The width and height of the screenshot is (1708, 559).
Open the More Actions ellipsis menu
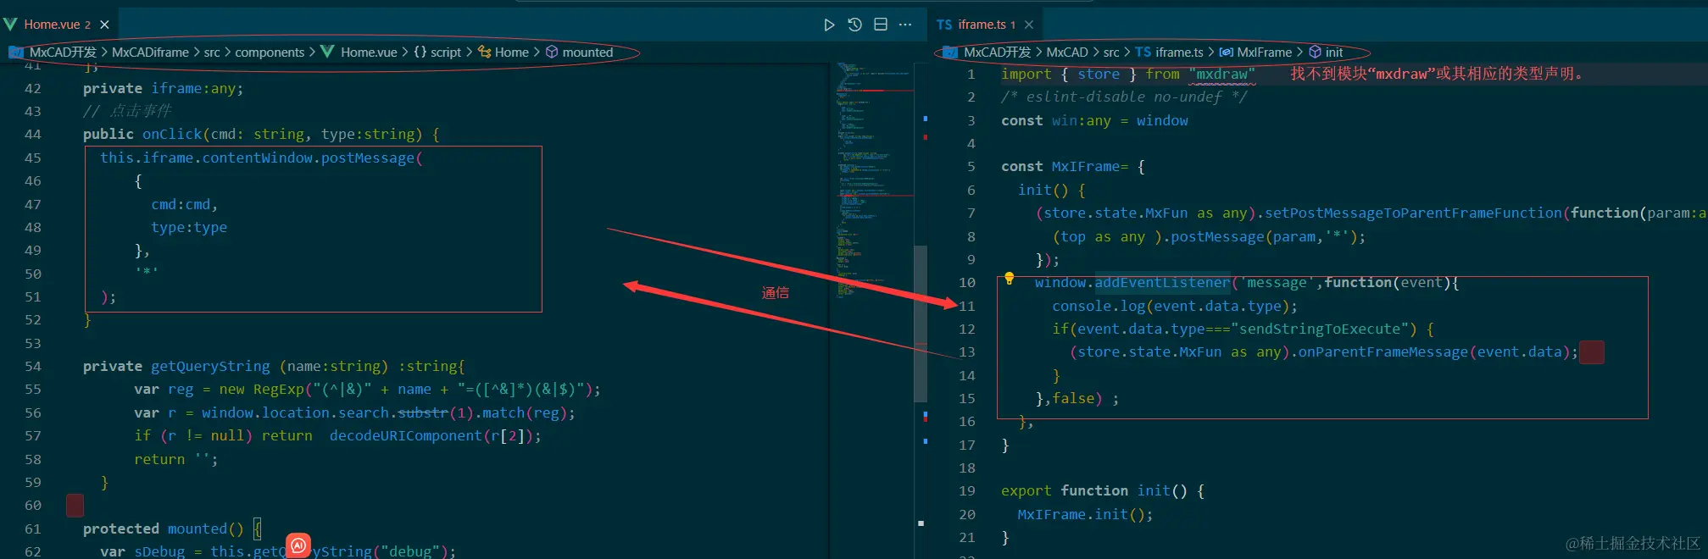tap(905, 25)
